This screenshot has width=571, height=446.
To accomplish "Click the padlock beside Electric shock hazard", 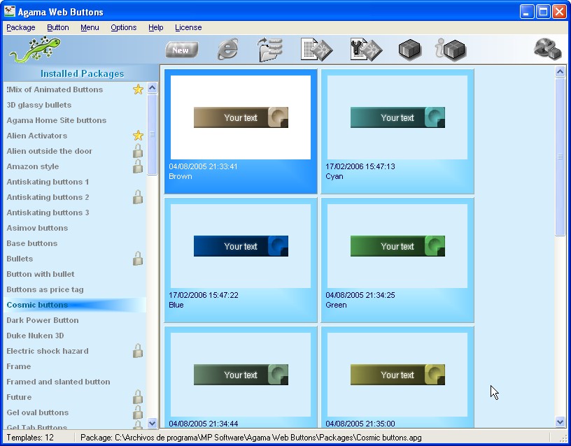I will tap(138, 351).
